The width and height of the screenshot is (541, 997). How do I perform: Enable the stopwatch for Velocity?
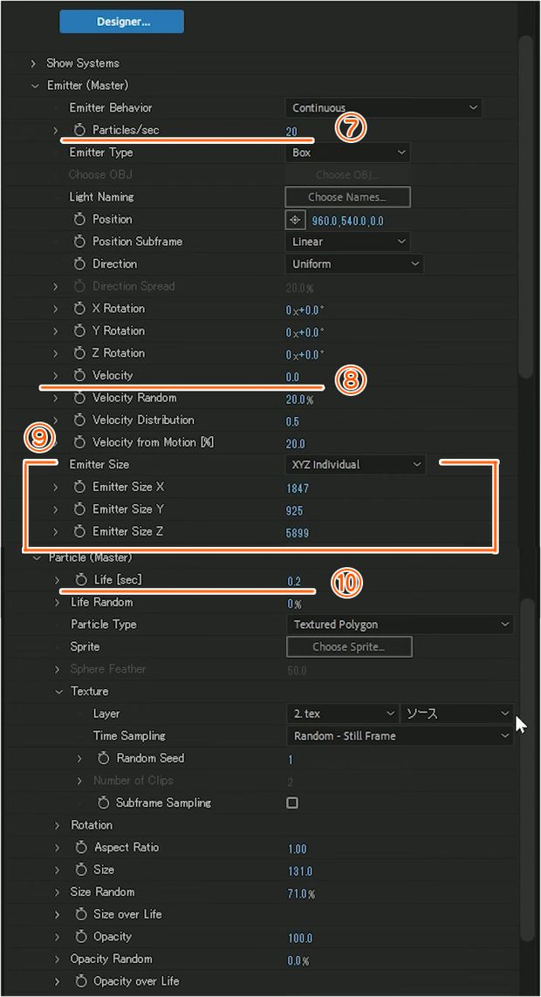click(79, 375)
